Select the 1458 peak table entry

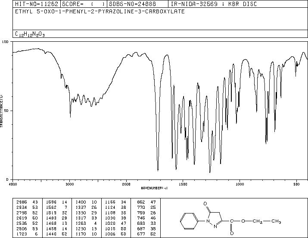click(56, 229)
